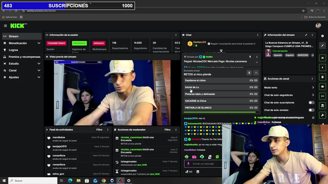The height and width of the screenshot is (184, 328).
Task: Open Modo lento settings arrow
Action: [x=313, y=88]
